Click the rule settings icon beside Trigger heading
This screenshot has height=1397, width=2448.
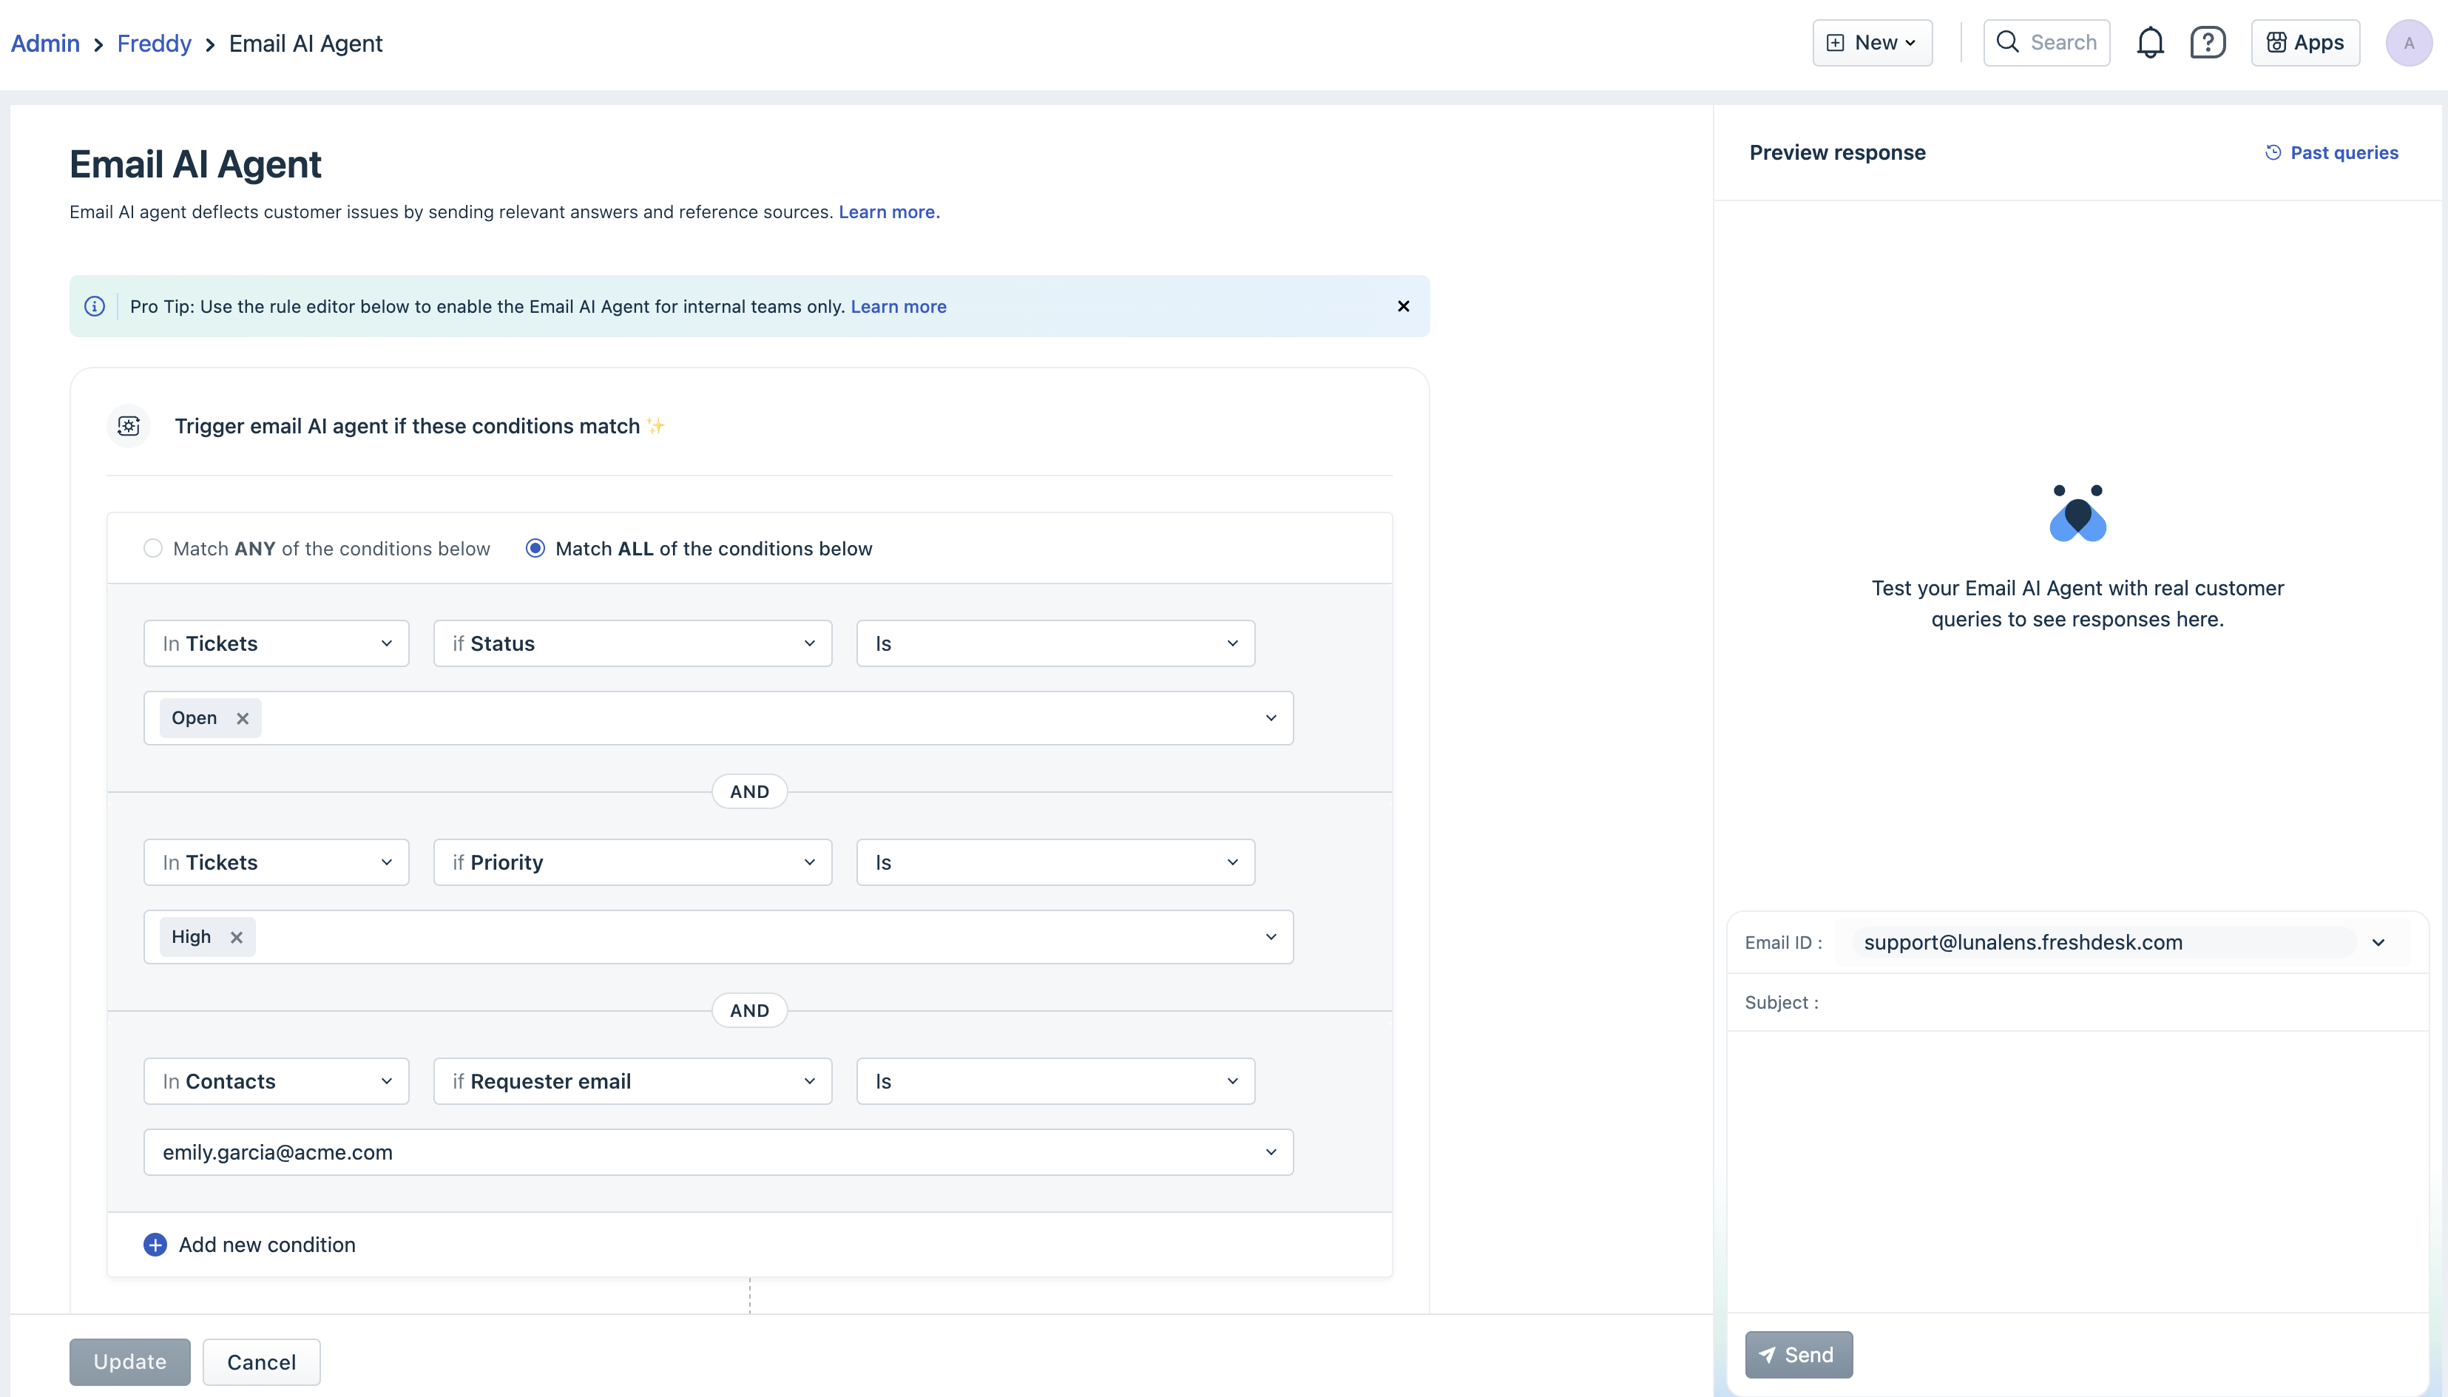tap(129, 426)
